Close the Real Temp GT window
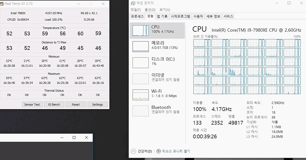The width and height of the screenshot is (306, 160). tap(103, 4)
